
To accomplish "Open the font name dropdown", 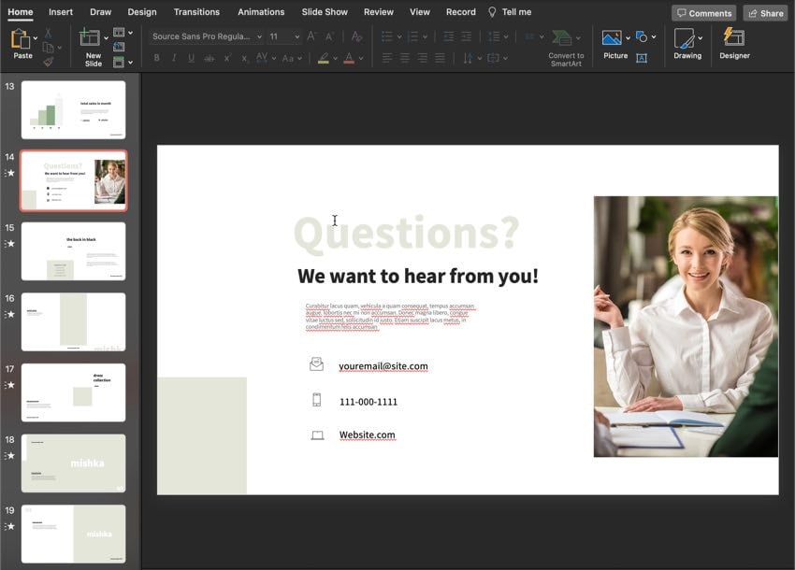I will click(x=259, y=36).
